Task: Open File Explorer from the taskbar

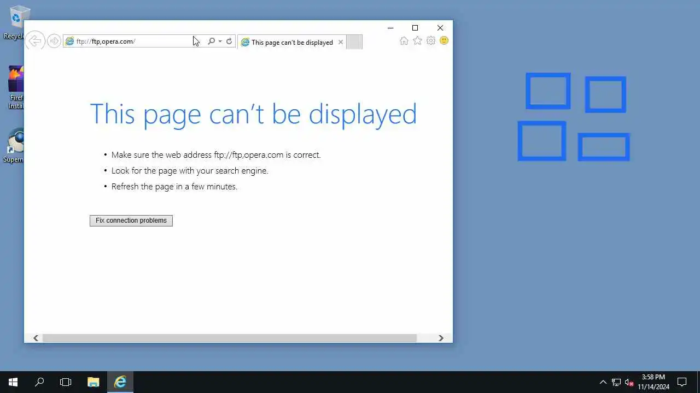Action: (x=94, y=382)
